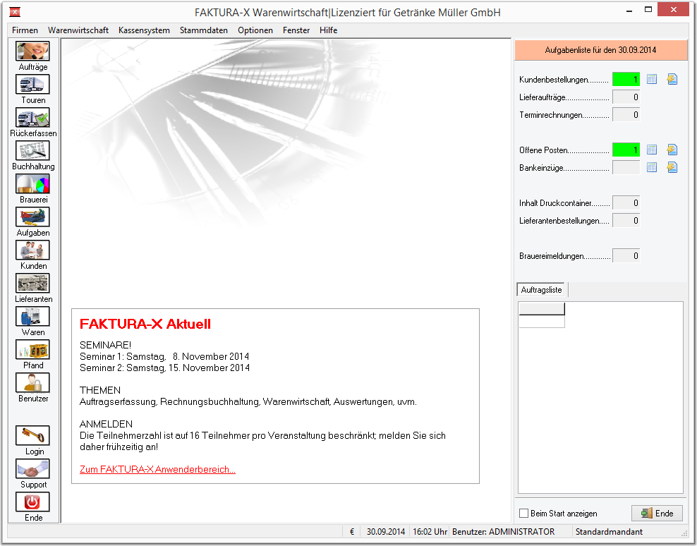Click the Login key icon

coord(32,436)
